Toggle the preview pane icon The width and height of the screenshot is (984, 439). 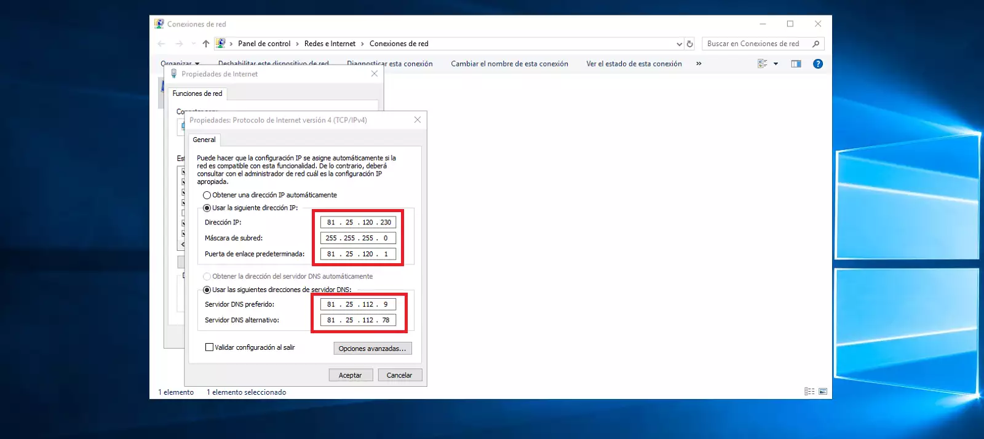[x=796, y=64]
